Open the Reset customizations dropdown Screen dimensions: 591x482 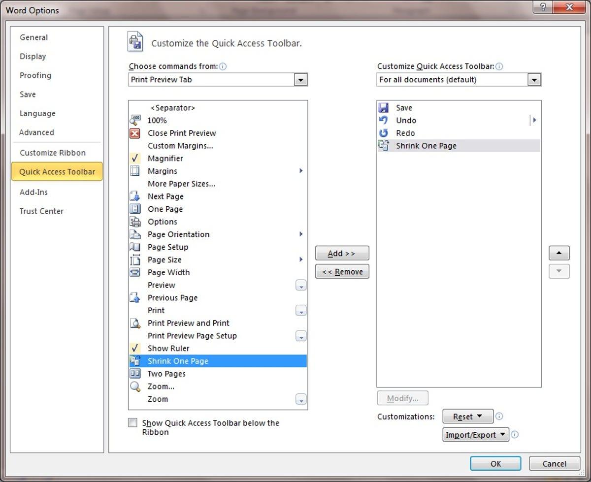pyautogui.click(x=468, y=417)
